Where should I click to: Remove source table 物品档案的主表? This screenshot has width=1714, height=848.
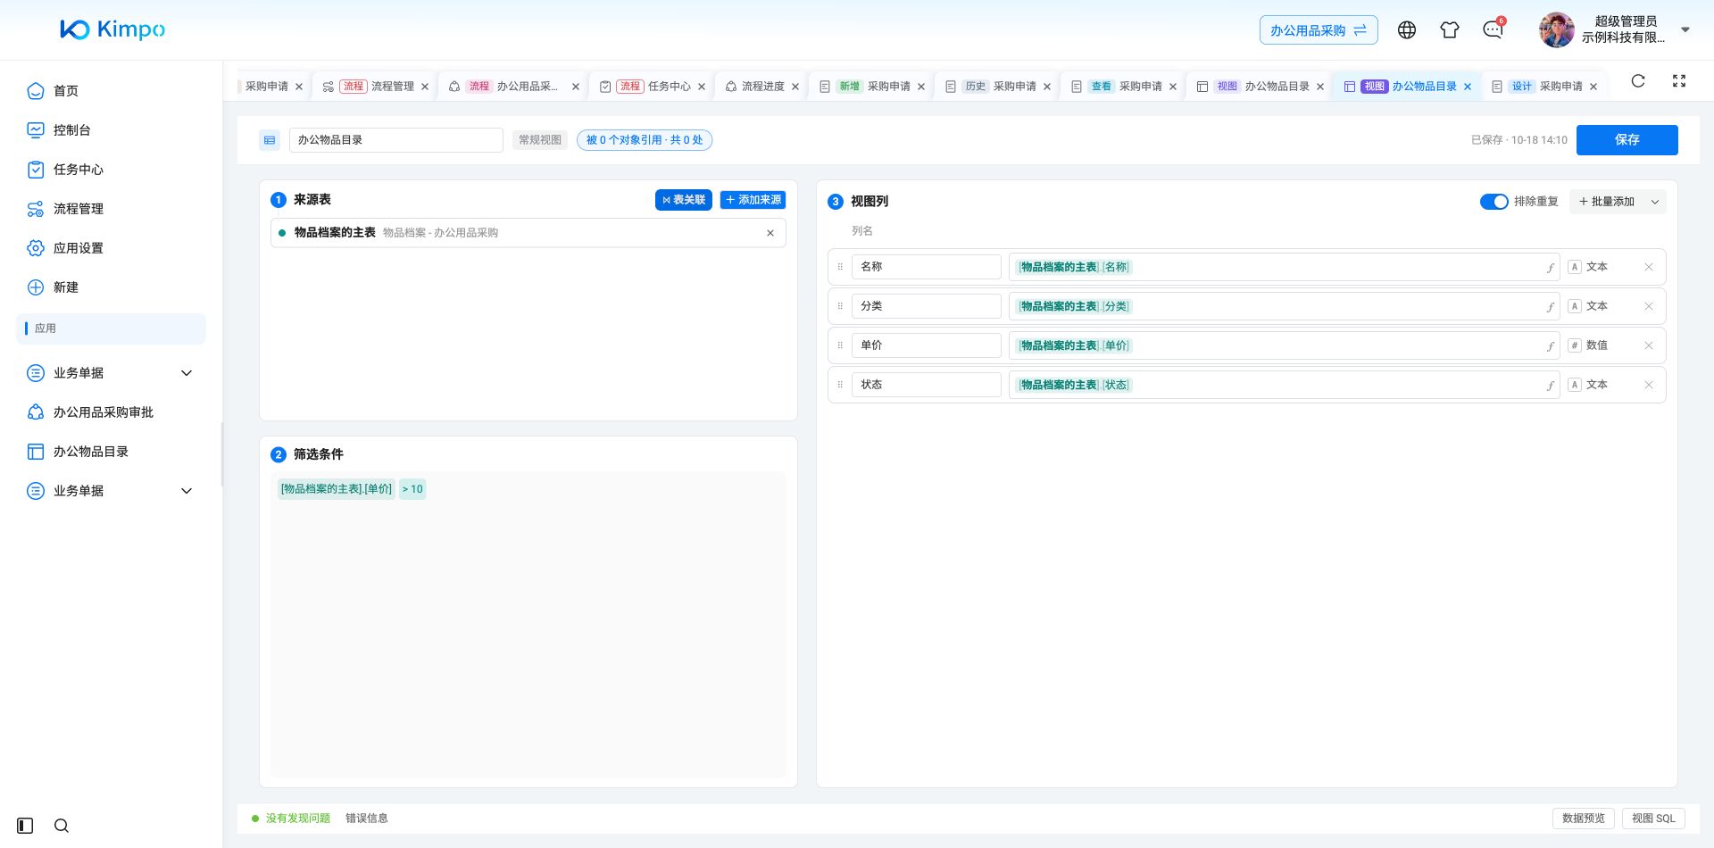coord(770,233)
